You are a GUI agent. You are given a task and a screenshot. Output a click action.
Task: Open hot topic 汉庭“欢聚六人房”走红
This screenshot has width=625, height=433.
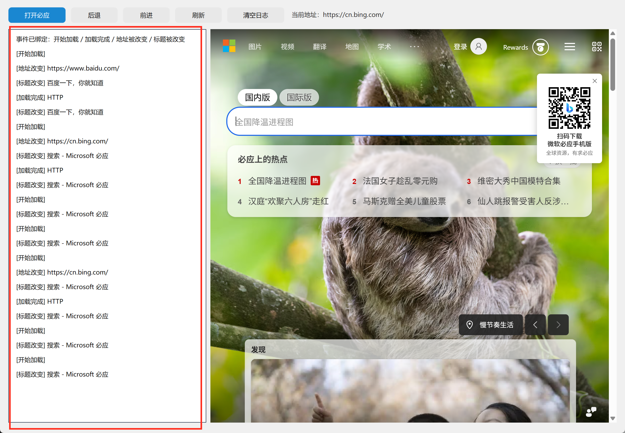[x=288, y=201]
